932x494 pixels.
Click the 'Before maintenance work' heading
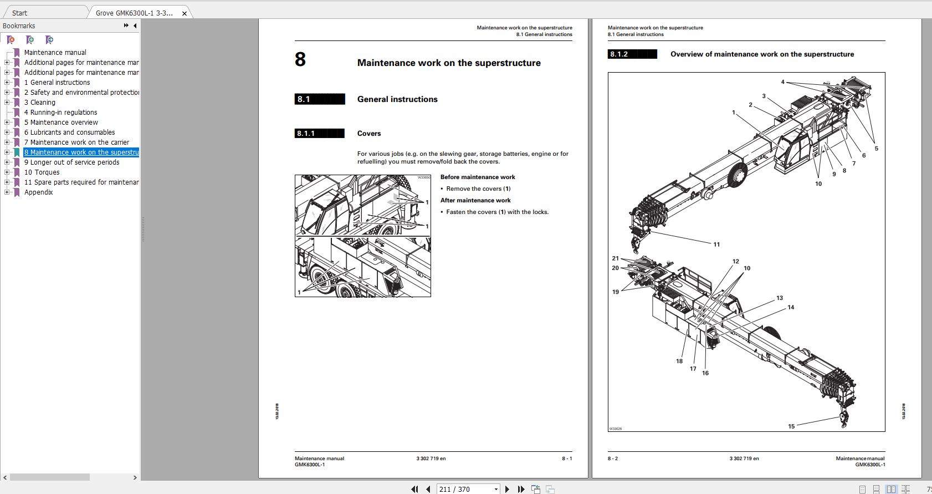coord(478,177)
